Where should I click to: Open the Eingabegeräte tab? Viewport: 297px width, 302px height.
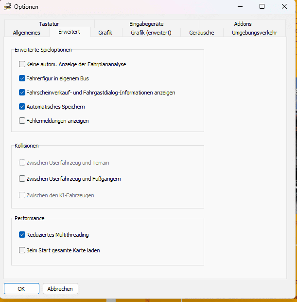(x=146, y=24)
